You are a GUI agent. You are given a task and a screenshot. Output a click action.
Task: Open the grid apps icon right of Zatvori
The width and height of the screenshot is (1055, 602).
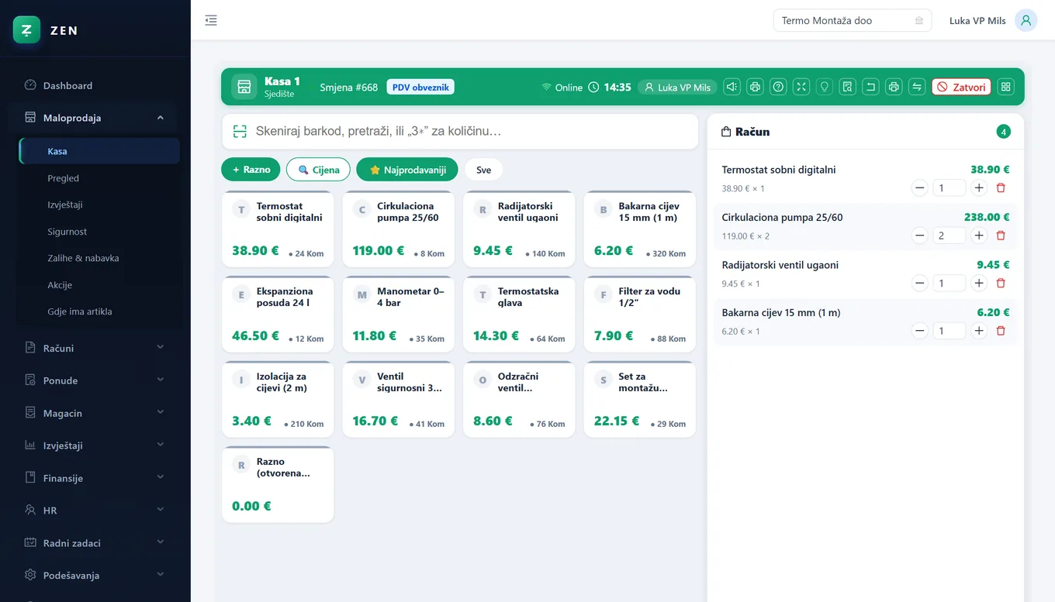tap(1005, 87)
